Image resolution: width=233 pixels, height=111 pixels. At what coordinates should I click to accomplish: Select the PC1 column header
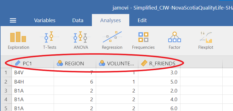point(33,64)
